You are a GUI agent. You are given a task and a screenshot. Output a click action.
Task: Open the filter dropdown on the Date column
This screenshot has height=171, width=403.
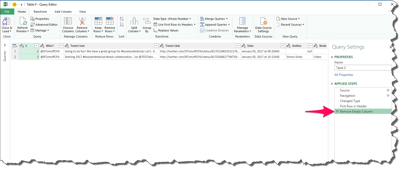point(283,45)
